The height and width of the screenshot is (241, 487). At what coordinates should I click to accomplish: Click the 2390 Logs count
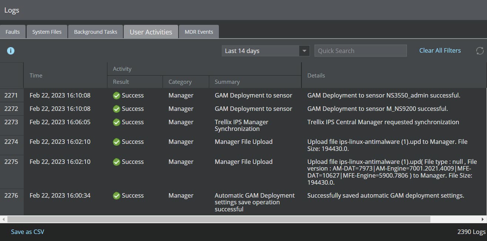(x=471, y=232)
